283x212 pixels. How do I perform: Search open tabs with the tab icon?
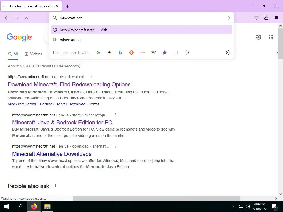[175, 52]
